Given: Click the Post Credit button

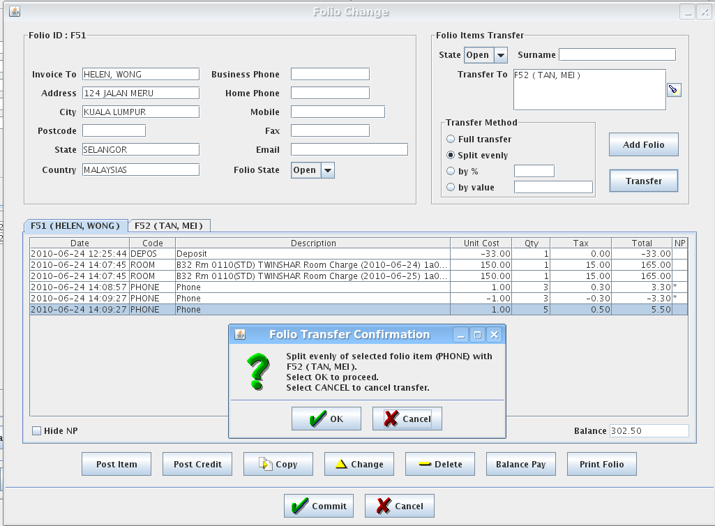Looking at the screenshot, I should point(197,464).
